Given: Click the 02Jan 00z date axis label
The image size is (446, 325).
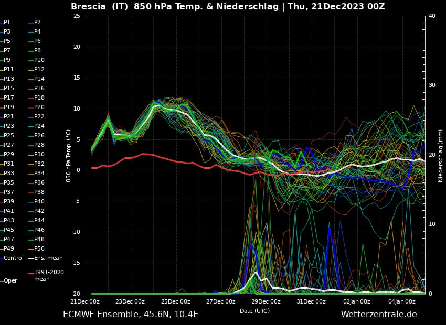Looking at the screenshot, I should 357,301.
